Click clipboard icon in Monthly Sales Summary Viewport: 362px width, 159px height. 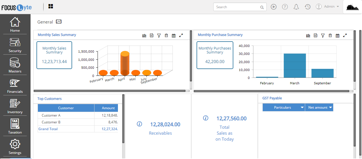click(166, 36)
